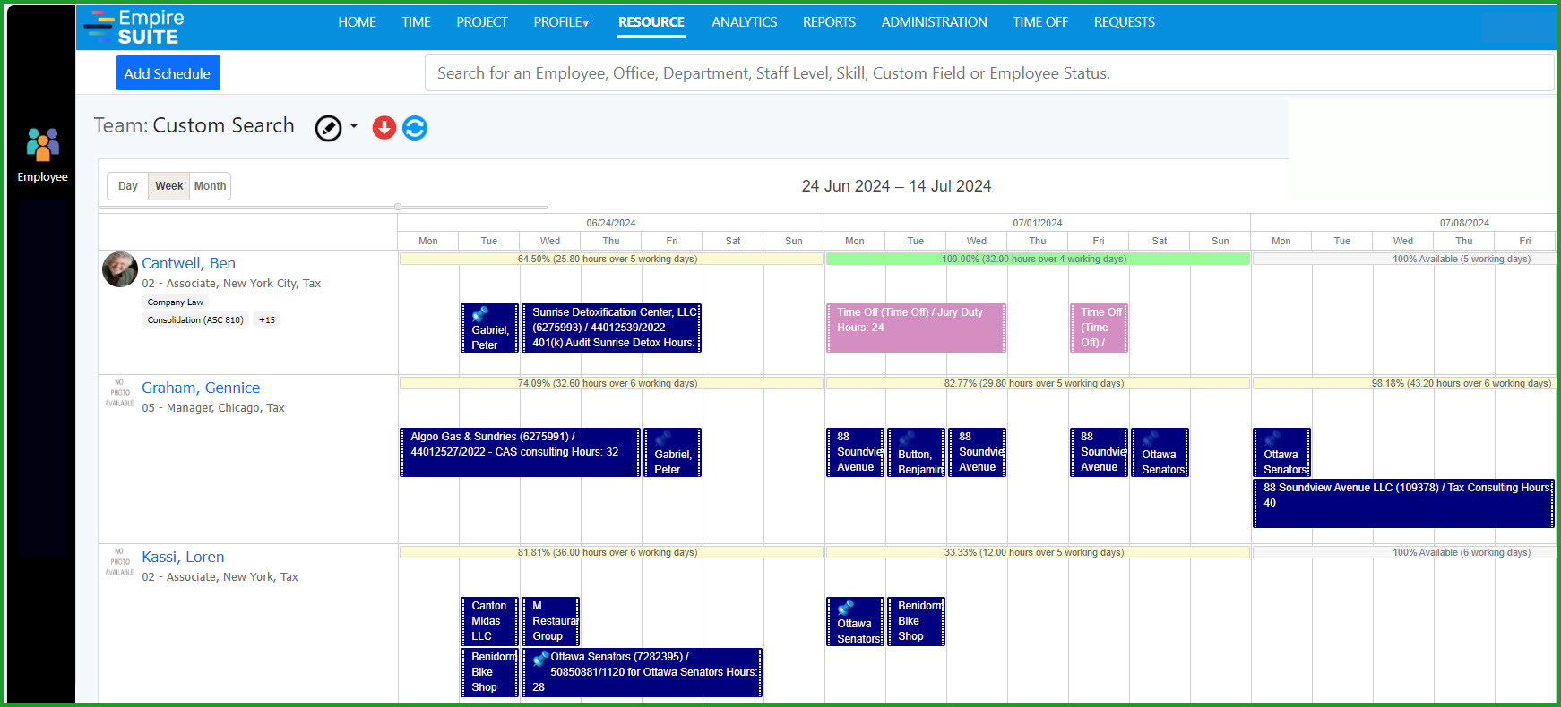Viewport: 1561px width, 707px height.
Task: Click the Company Law skill tag
Action: tap(176, 302)
